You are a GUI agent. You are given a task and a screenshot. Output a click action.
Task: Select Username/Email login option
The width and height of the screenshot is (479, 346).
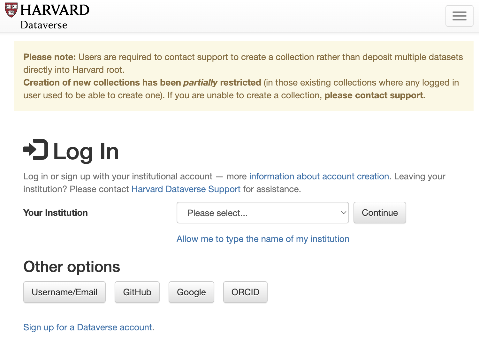[64, 292]
